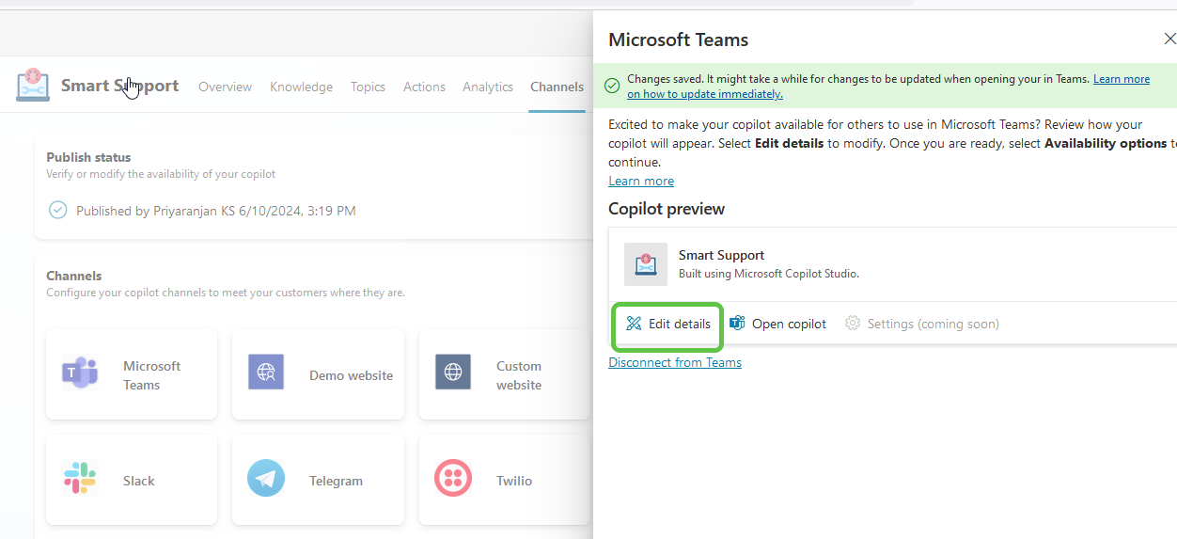Click the Custom website globe icon
This screenshot has height=539, width=1177.
pos(453,373)
